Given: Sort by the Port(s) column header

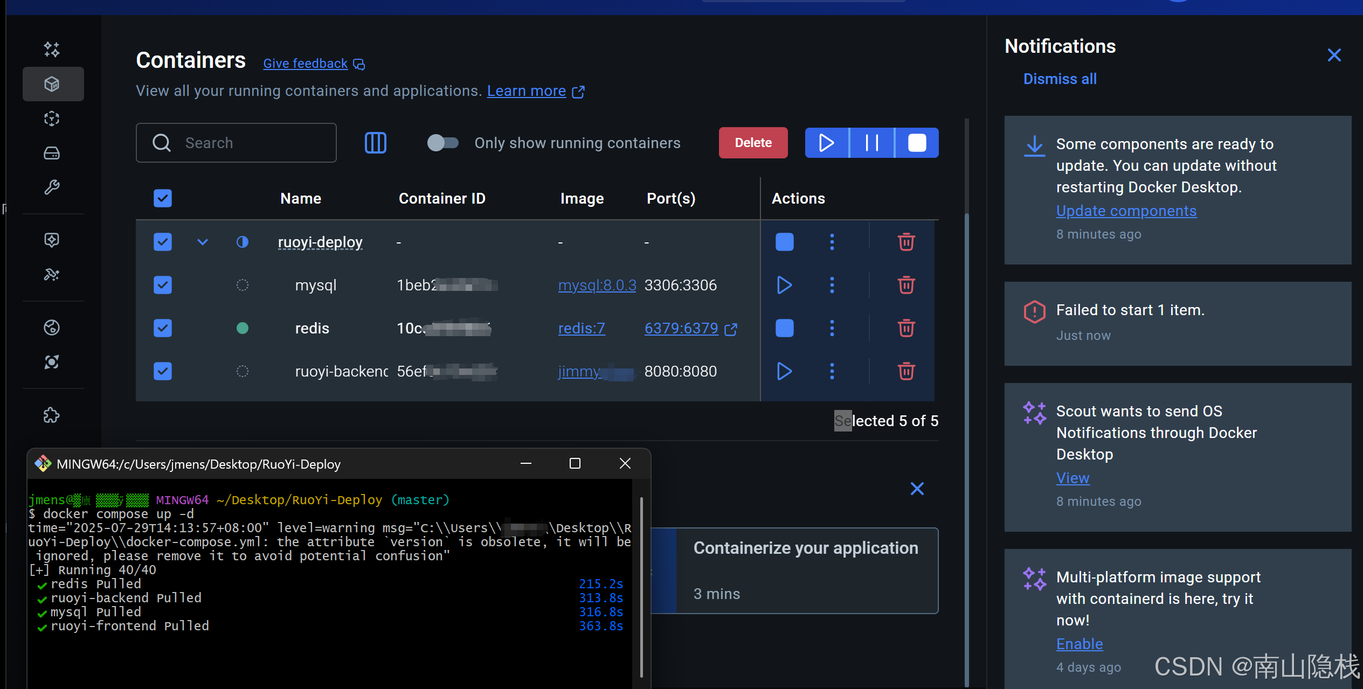Looking at the screenshot, I should coord(671,199).
